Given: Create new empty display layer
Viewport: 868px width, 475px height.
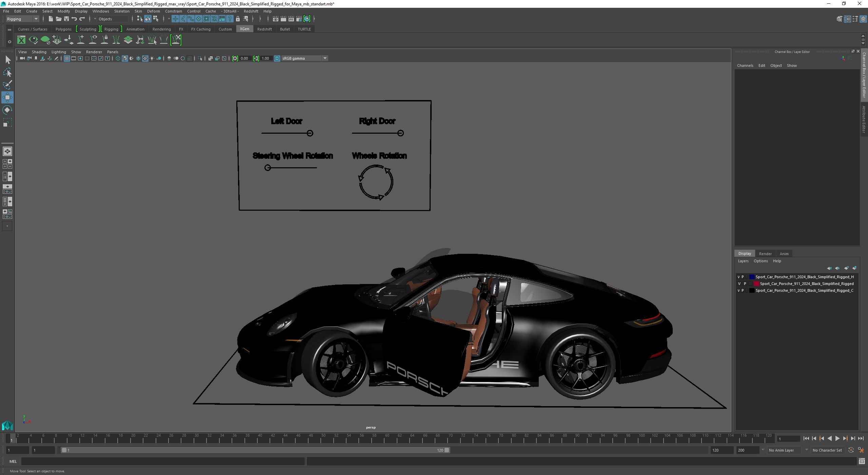Looking at the screenshot, I should click(846, 268).
